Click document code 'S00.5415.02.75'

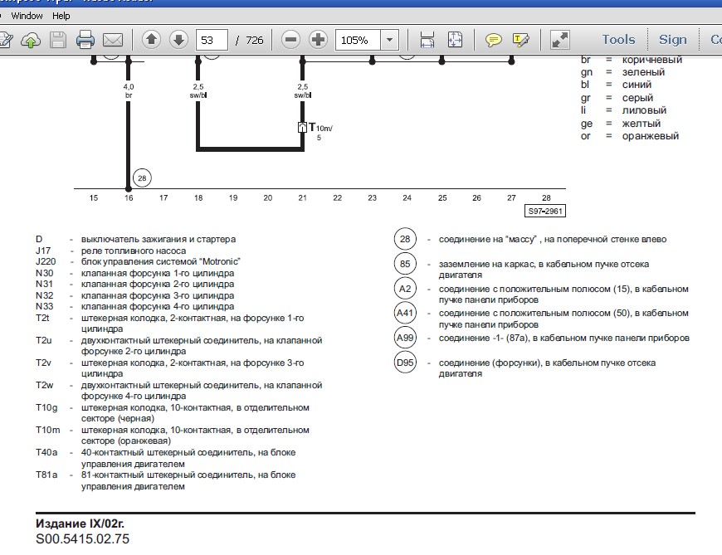click(82, 539)
